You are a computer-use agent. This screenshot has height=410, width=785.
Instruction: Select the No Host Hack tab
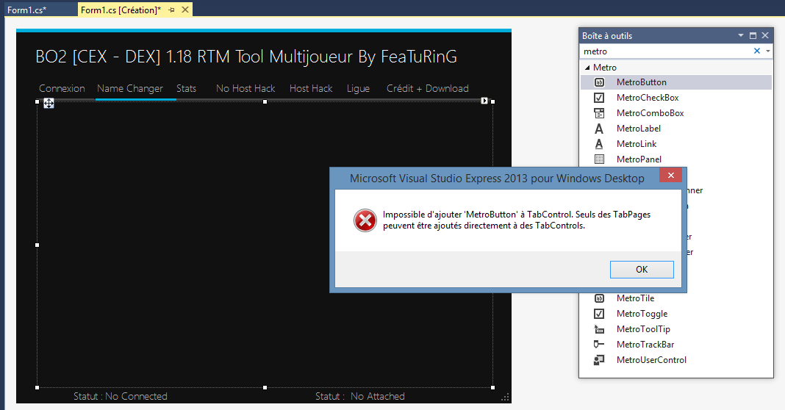245,89
